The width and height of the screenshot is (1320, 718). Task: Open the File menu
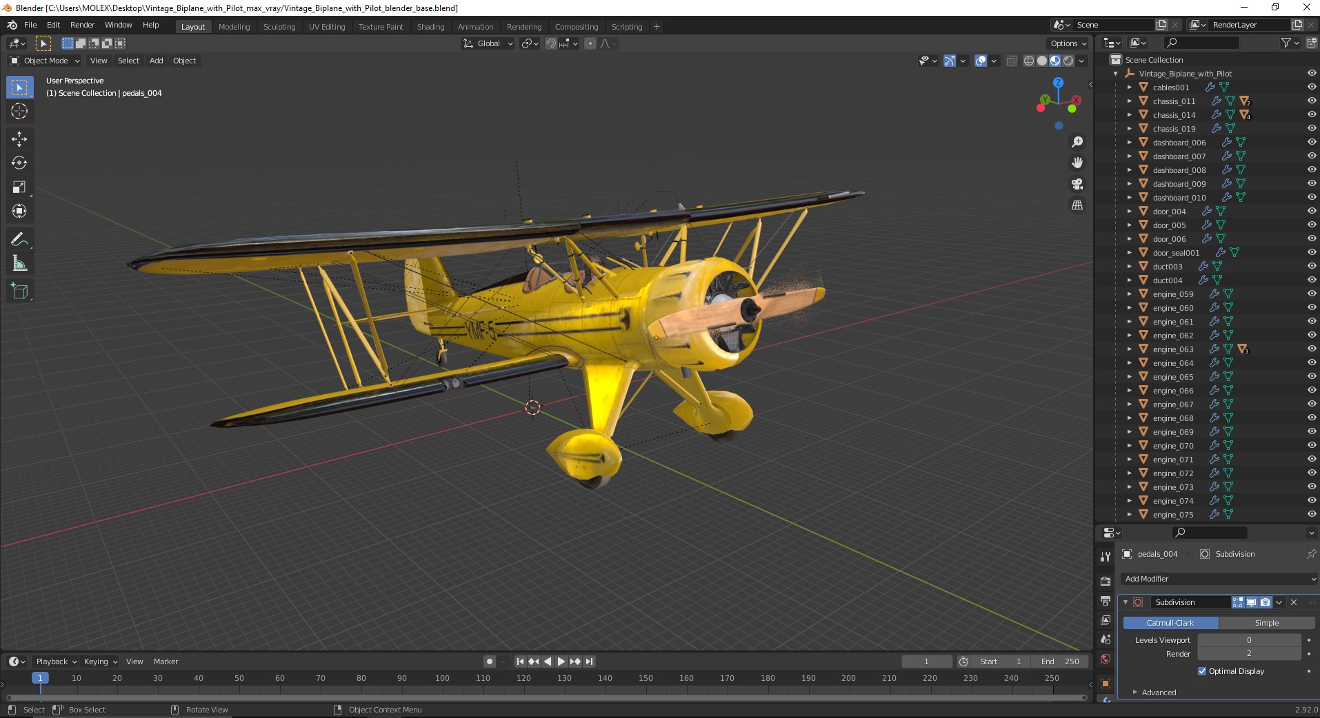(x=30, y=25)
